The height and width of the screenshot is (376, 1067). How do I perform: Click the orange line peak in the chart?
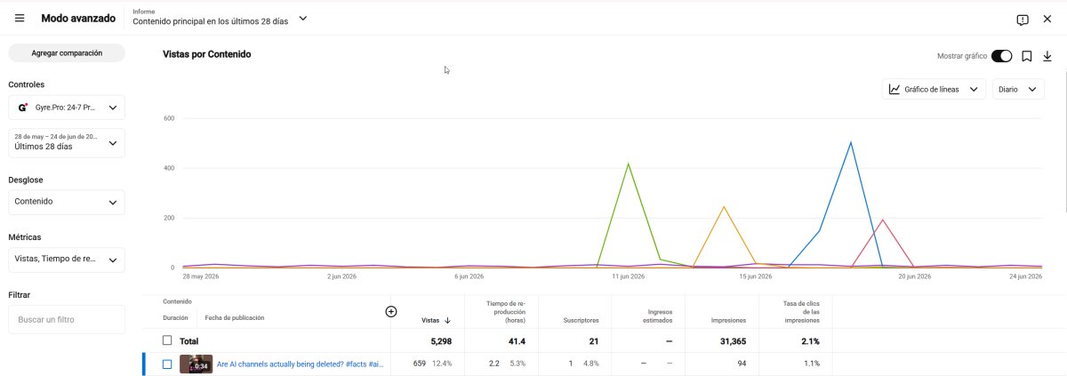(x=724, y=206)
